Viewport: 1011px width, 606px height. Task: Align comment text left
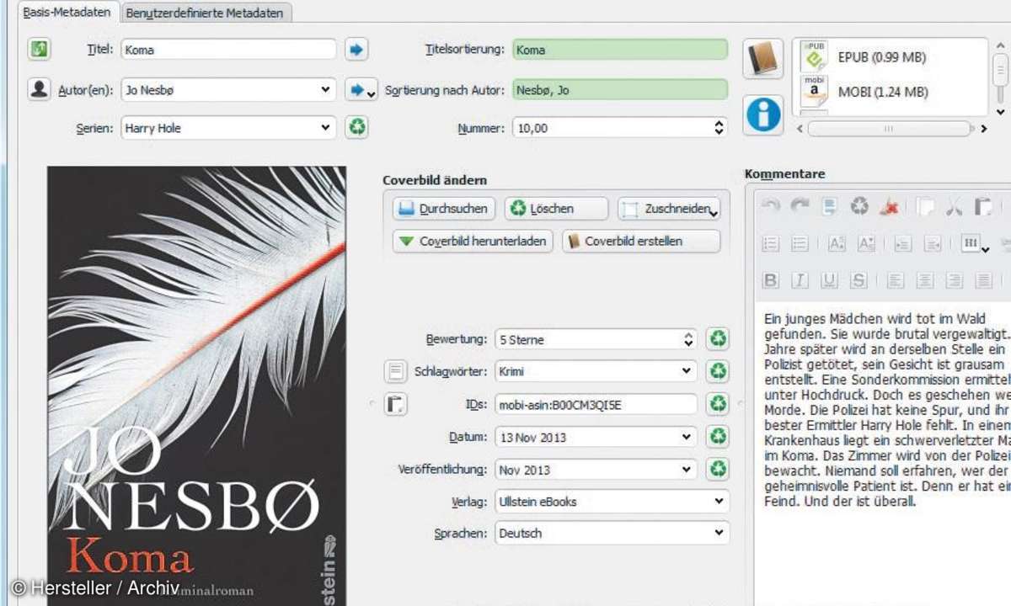(x=896, y=280)
